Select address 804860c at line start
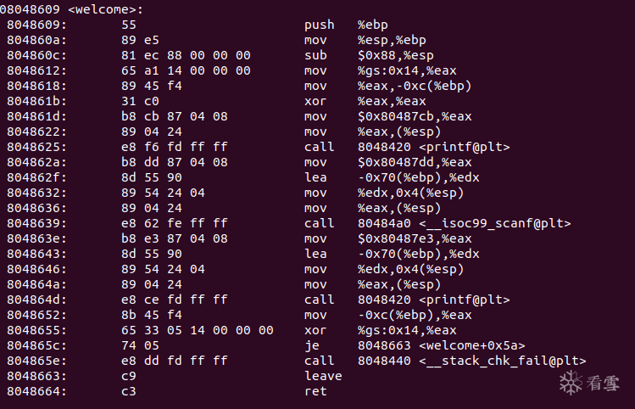This screenshot has height=409, width=635. 36,55
